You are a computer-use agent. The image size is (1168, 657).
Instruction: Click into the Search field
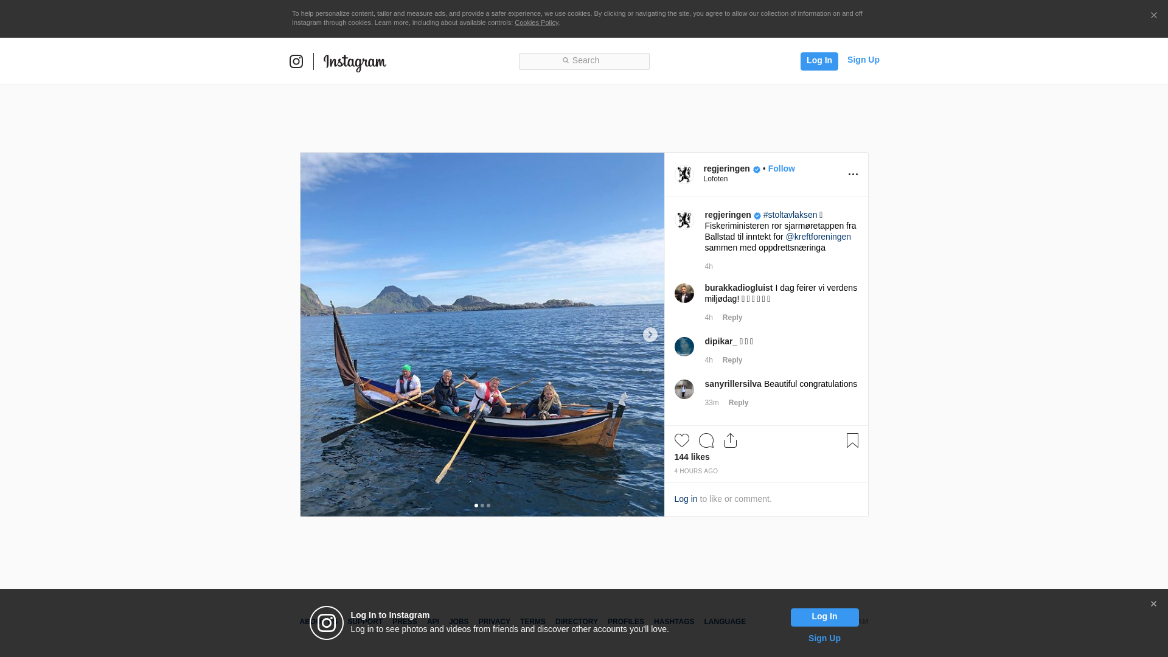tap(584, 61)
